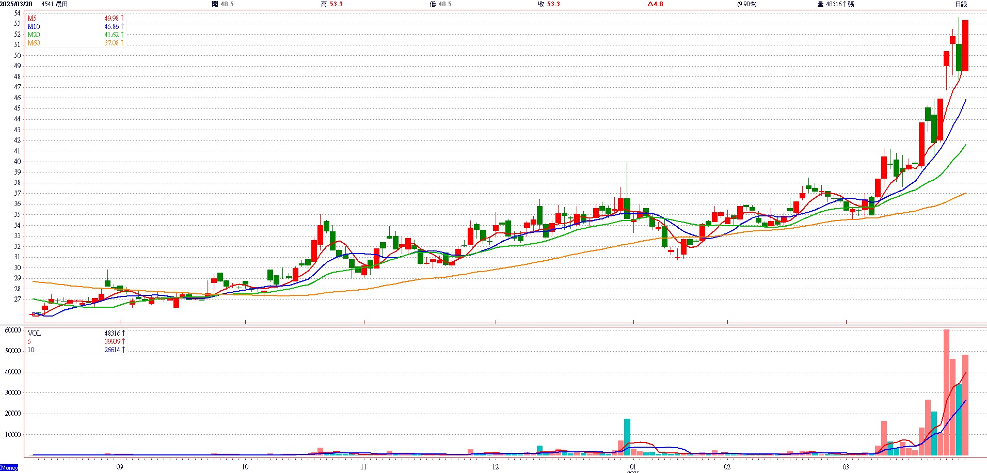
Task: Click the stock name 4541 晟田
Action: coord(54,4)
